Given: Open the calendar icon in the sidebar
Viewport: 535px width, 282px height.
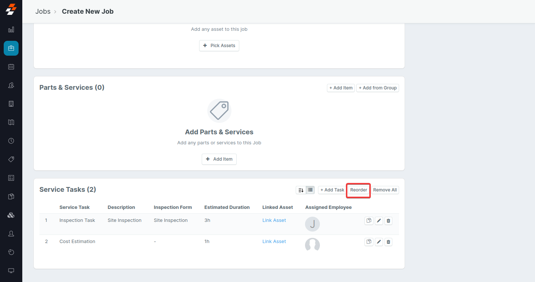Looking at the screenshot, I should pyautogui.click(x=11, y=67).
